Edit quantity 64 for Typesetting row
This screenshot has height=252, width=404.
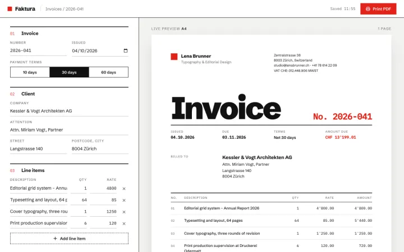click(x=79, y=200)
